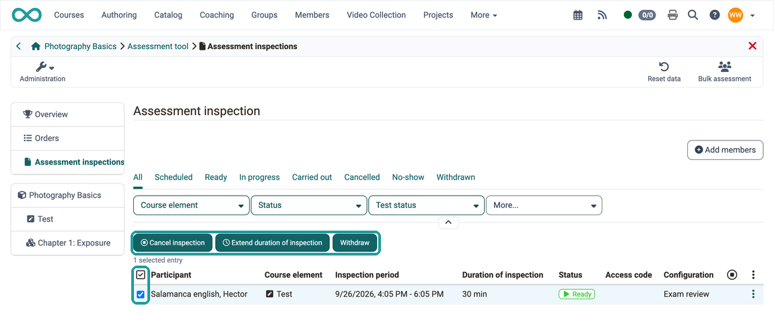Screen dimensions: 774x314
Task: Open the Administration wrench menu
Action: (x=42, y=72)
